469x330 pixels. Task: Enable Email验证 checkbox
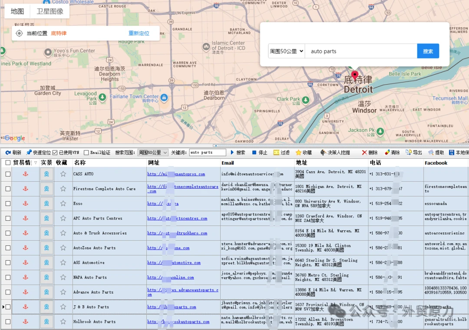[86, 153]
